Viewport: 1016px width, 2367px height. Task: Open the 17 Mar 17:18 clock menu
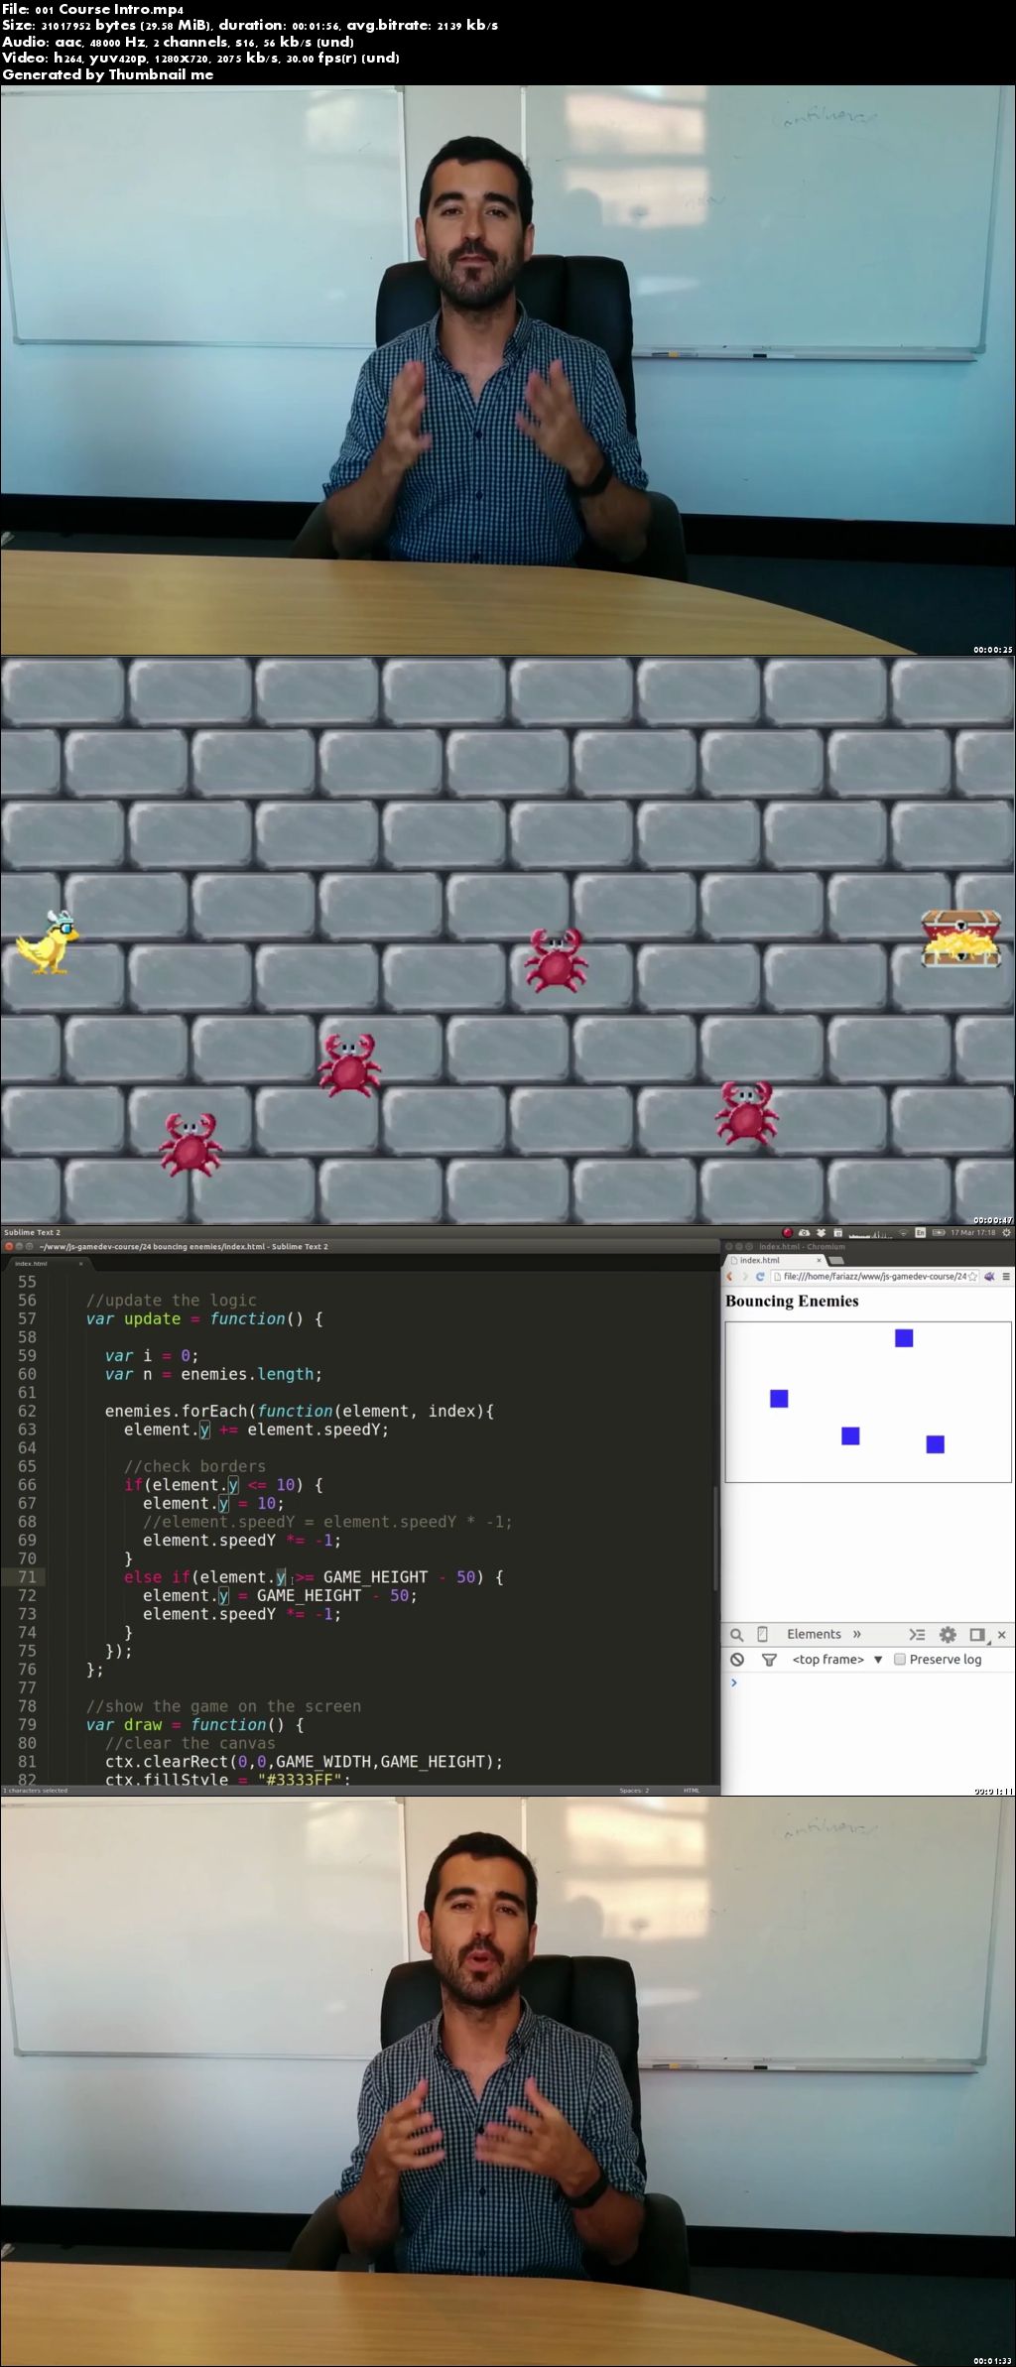tap(972, 1232)
